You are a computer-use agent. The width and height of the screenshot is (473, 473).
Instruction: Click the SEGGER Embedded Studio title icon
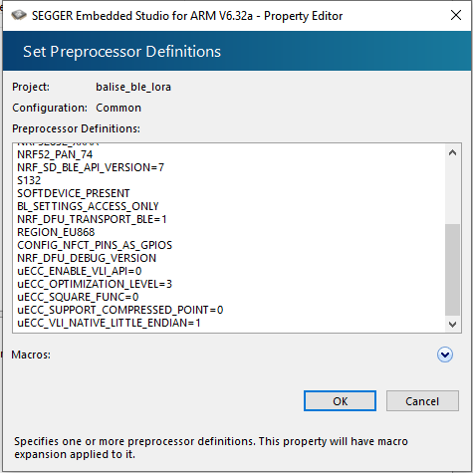click(x=19, y=15)
